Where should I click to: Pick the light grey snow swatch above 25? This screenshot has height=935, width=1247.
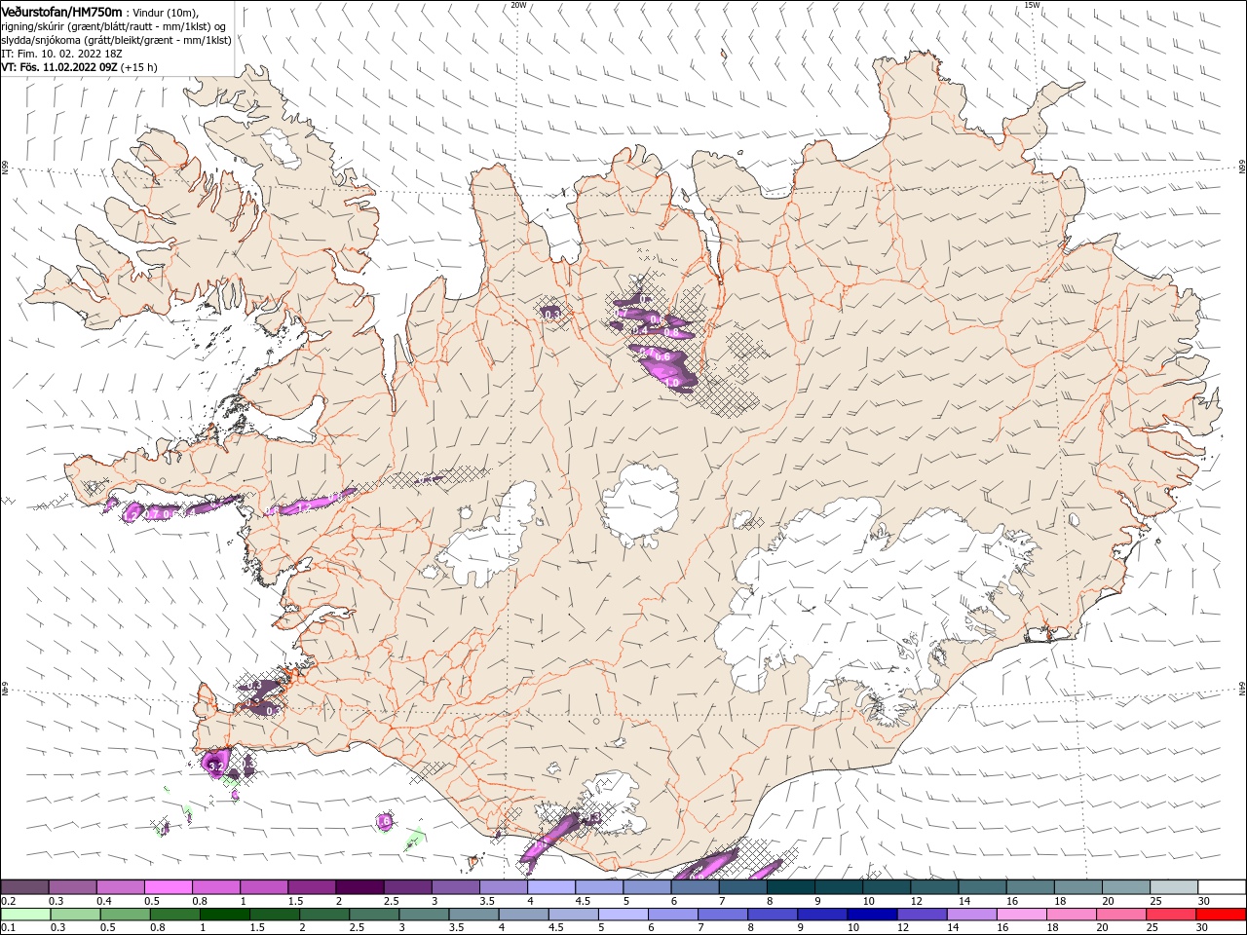[x=1174, y=887]
